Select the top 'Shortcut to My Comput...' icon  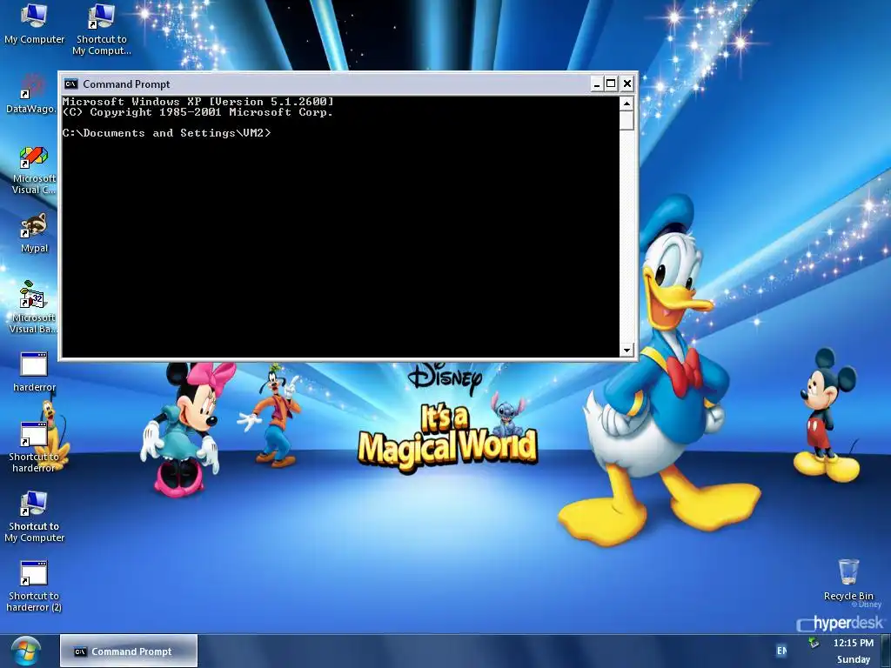tap(102, 29)
